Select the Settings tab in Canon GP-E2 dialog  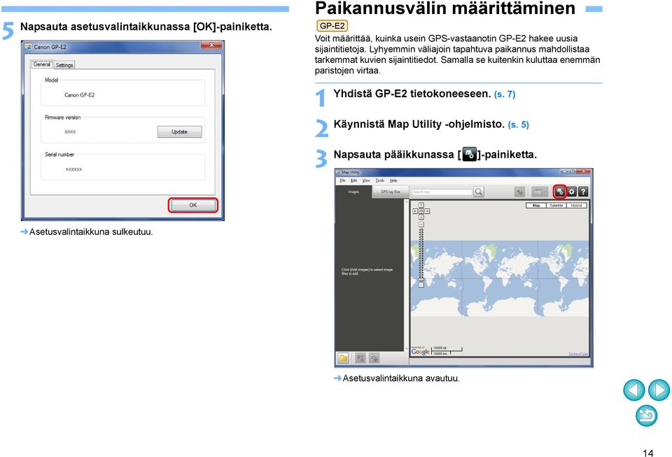tap(64, 65)
